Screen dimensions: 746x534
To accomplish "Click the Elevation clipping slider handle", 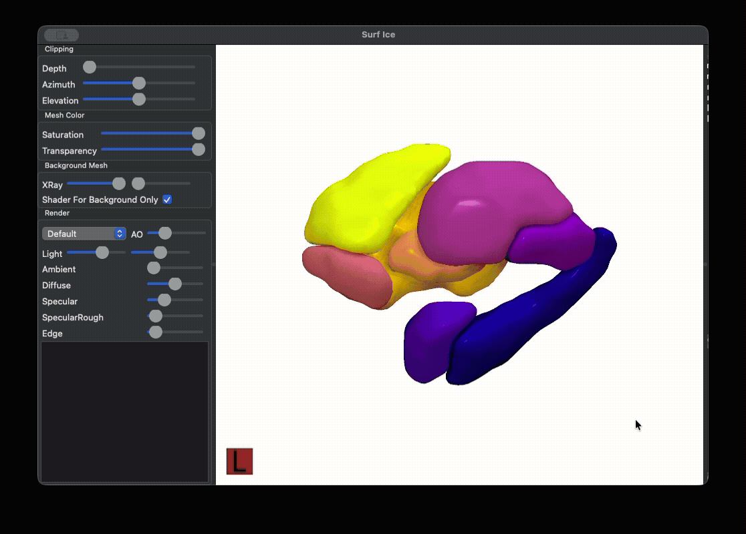I will 139,99.
